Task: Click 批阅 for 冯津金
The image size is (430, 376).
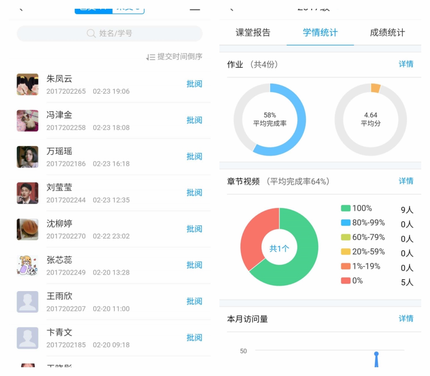Action: tap(194, 120)
